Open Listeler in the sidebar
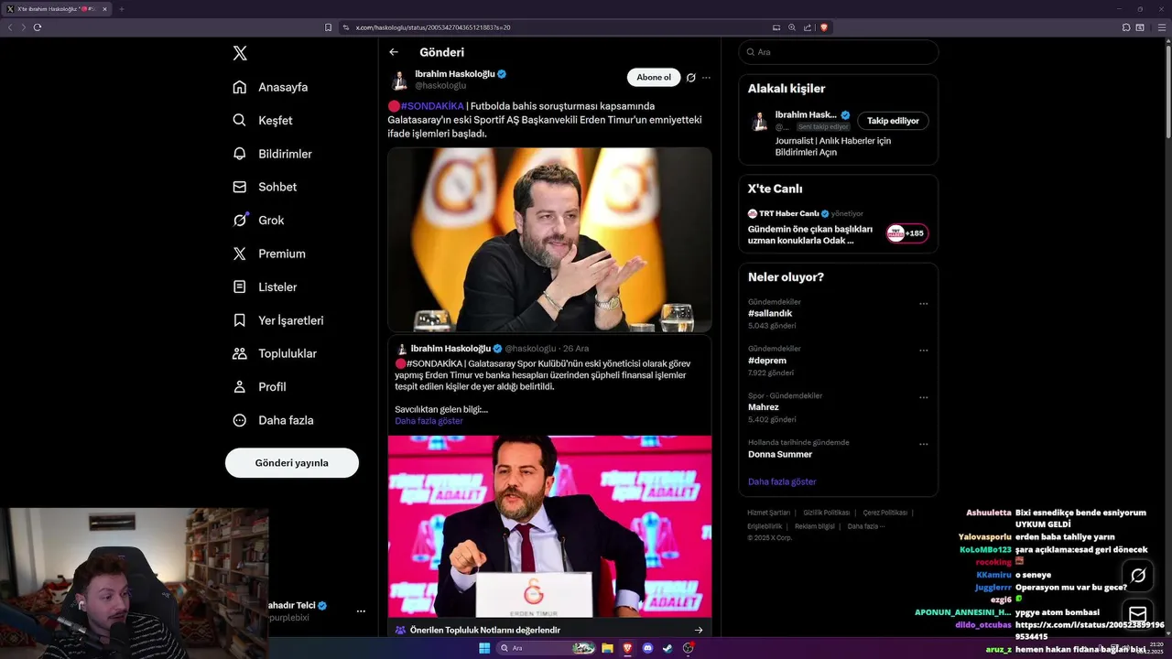Viewport: 1172px width, 659px height. click(x=265, y=286)
